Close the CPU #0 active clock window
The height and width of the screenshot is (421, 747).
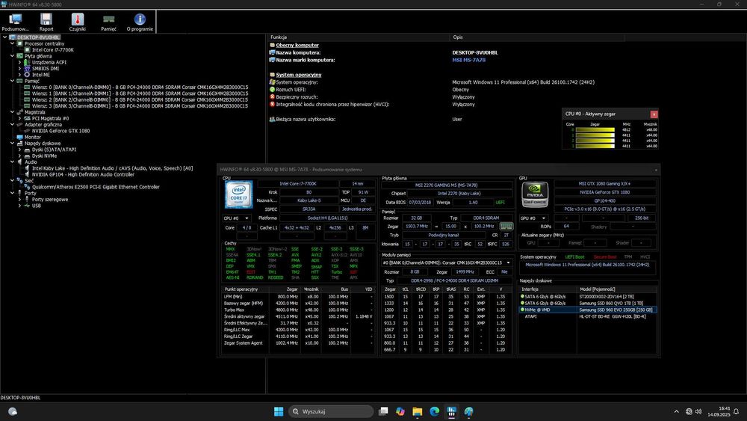[654, 114]
